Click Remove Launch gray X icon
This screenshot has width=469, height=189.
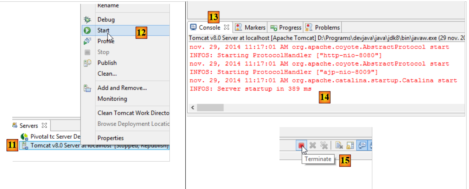click(x=313, y=145)
